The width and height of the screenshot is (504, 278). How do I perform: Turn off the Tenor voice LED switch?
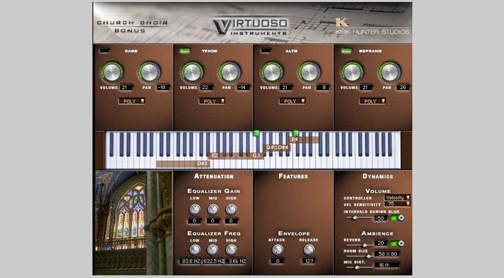[x=185, y=50]
